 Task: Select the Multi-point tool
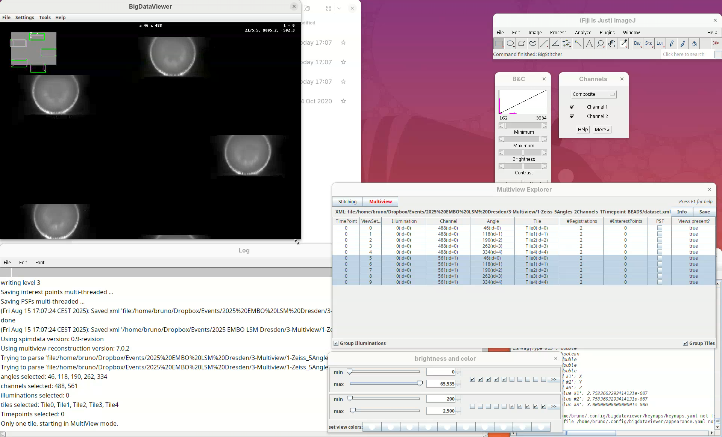[x=566, y=44]
